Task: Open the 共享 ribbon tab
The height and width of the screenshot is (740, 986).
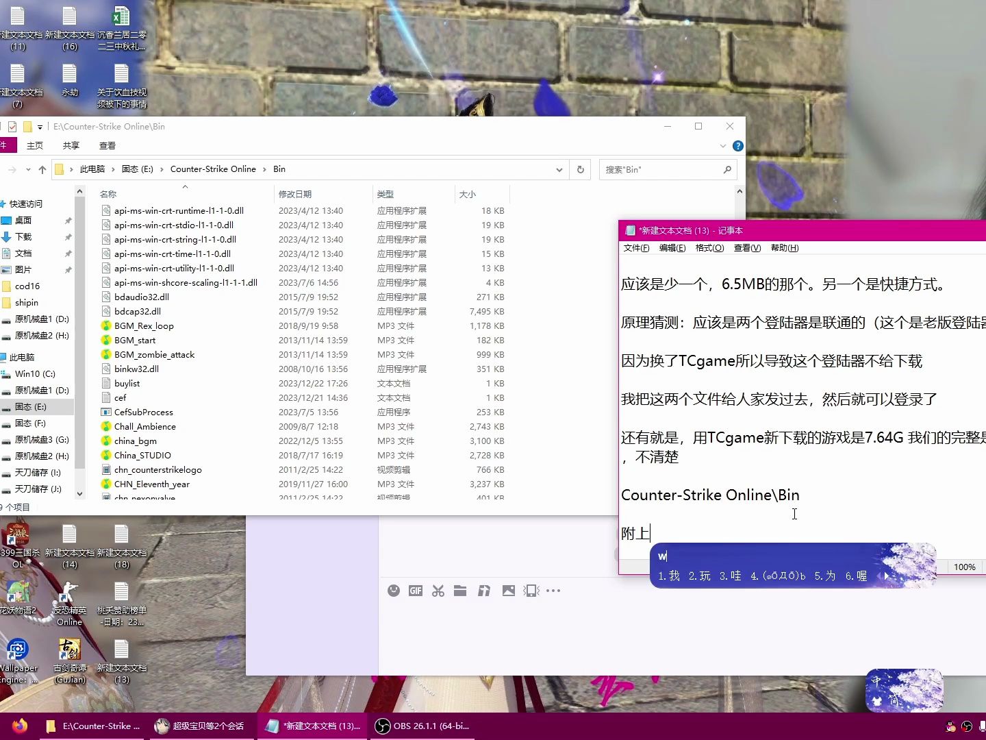Action: tap(71, 146)
